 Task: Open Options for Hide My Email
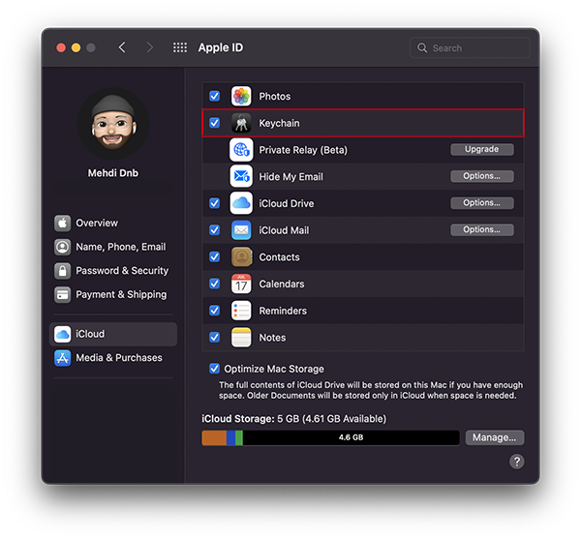pyautogui.click(x=481, y=176)
